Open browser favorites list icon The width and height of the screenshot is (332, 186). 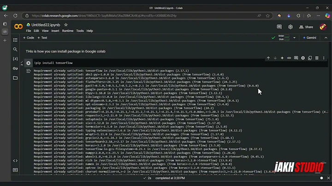(x=309, y=16)
